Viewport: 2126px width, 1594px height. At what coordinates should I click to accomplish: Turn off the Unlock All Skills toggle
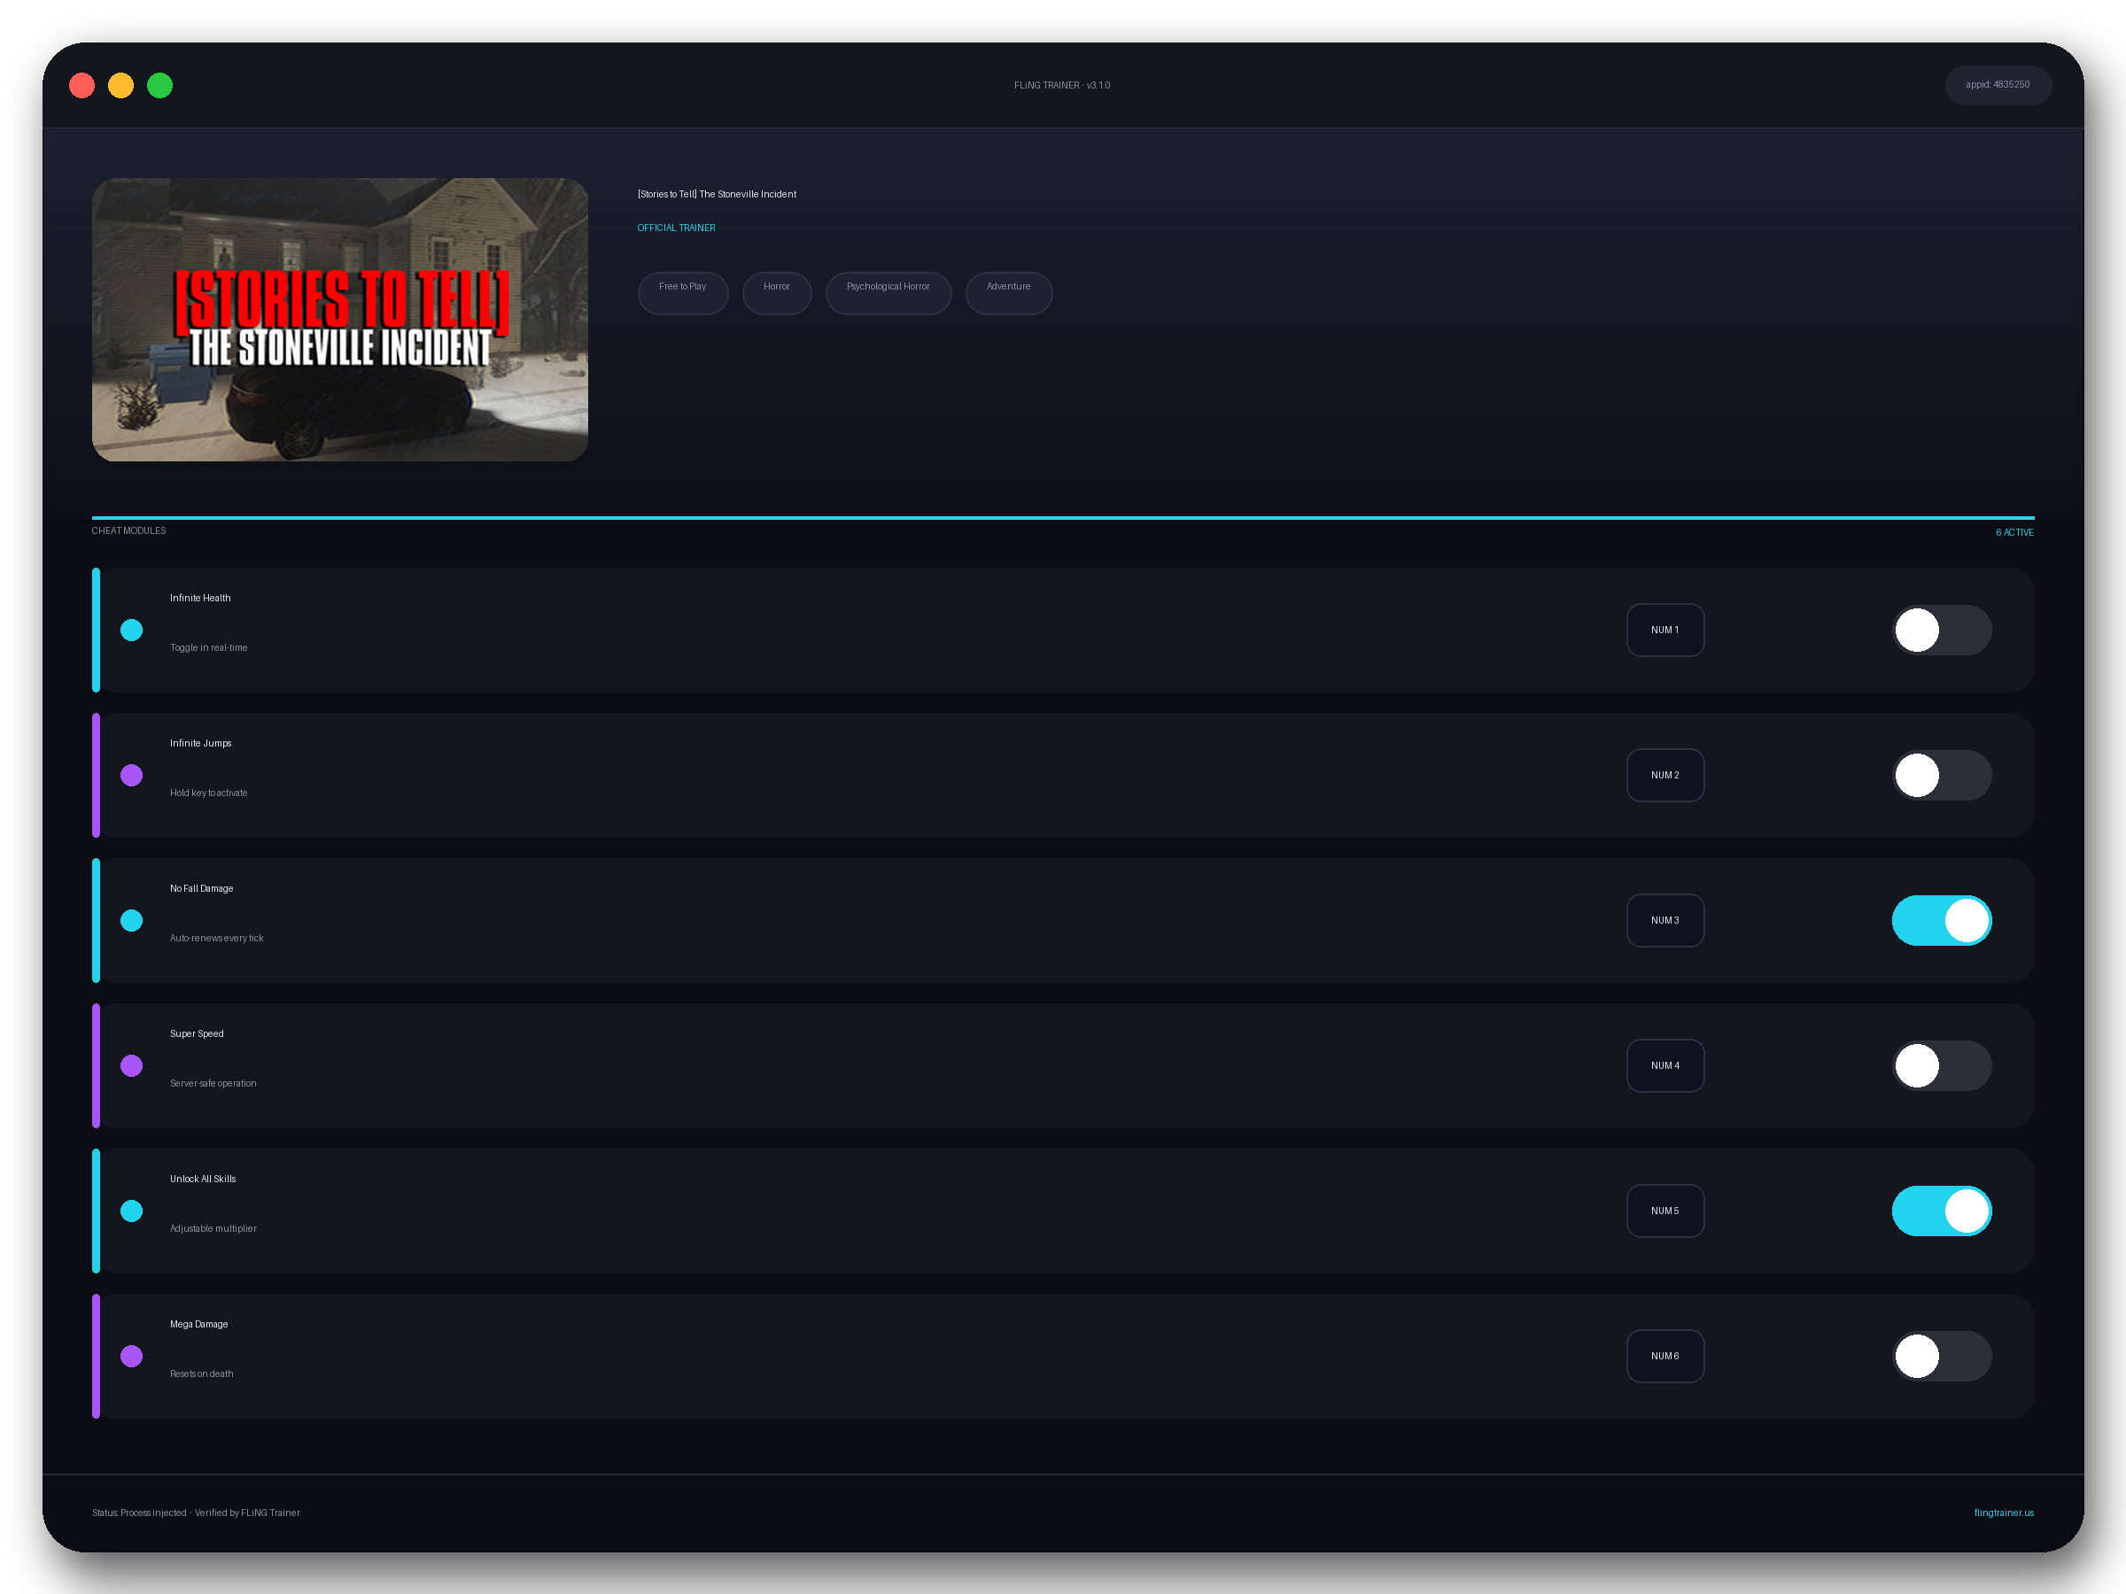click(1942, 1211)
